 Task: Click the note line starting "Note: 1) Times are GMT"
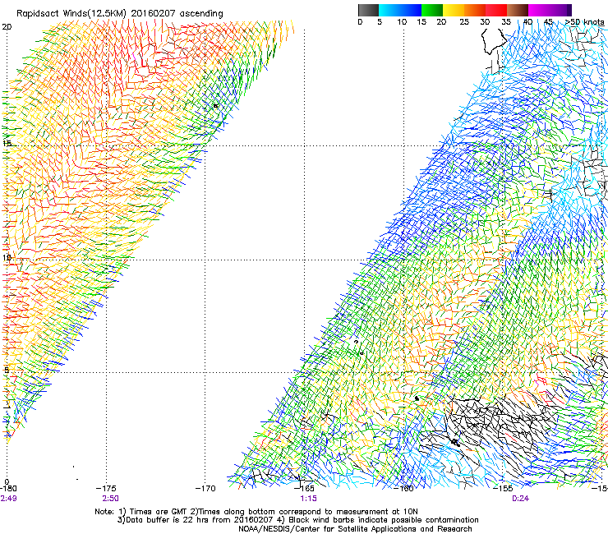256,512
